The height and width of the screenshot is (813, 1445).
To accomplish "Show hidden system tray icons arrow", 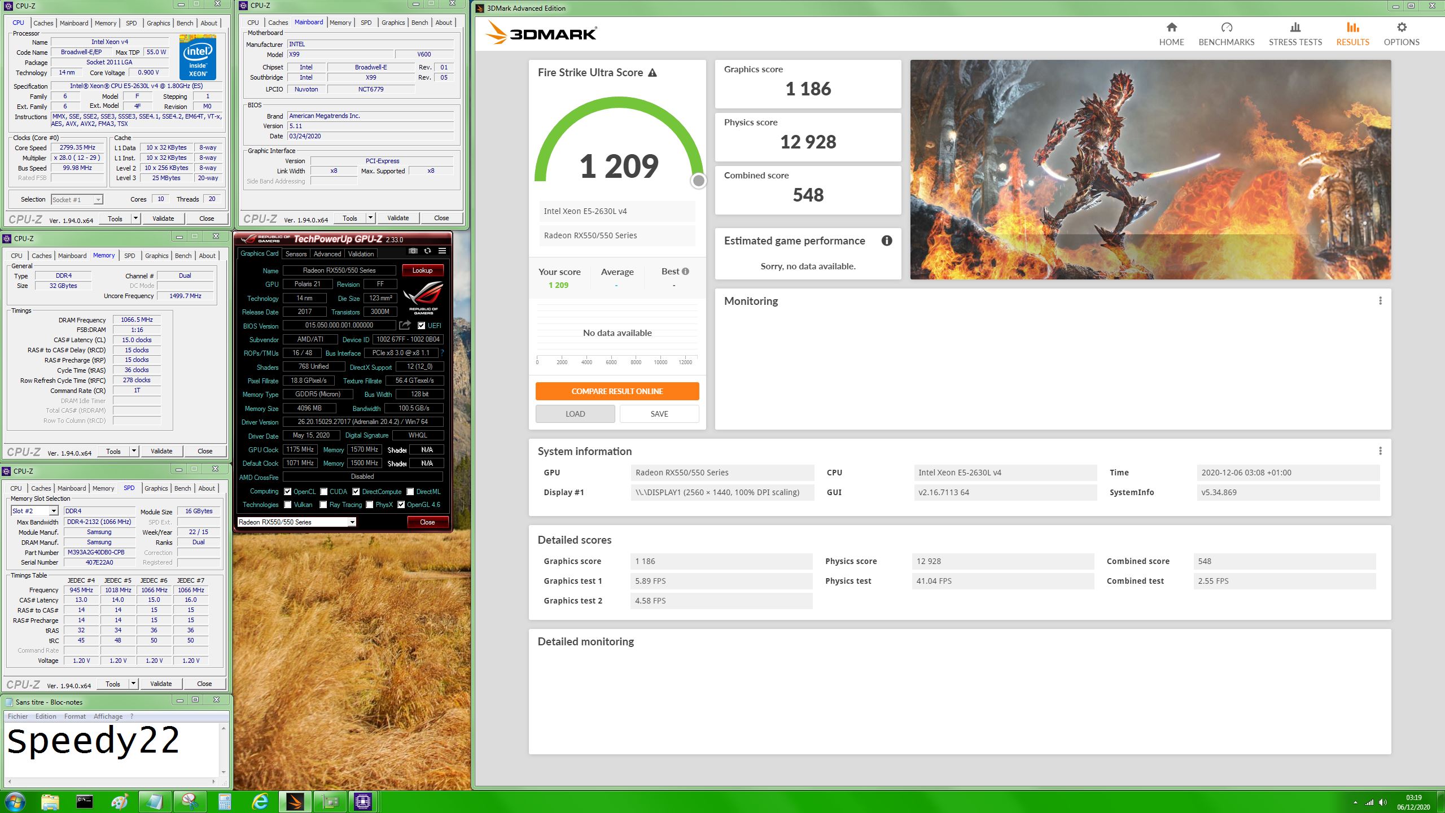I will tap(1355, 802).
